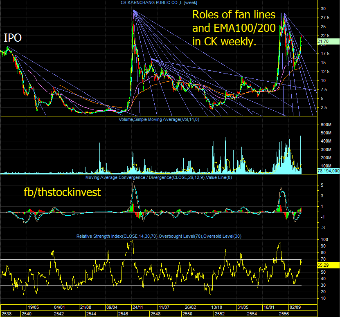Viewport: 340px width, 317px height.
Task: Click date label 13/10
Action: [x=216, y=308]
